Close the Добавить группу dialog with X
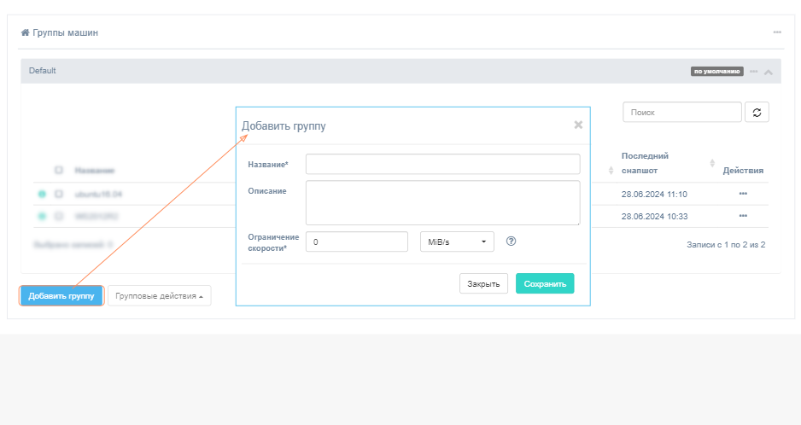The width and height of the screenshot is (801, 425). [578, 125]
